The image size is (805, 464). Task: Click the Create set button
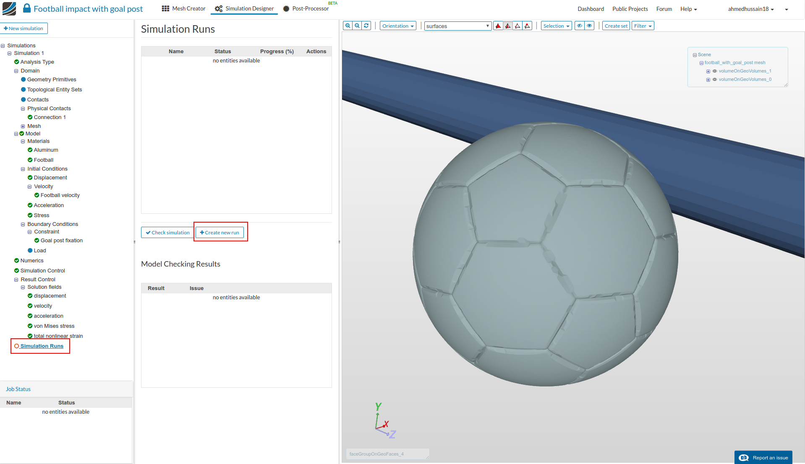click(x=616, y=26)
